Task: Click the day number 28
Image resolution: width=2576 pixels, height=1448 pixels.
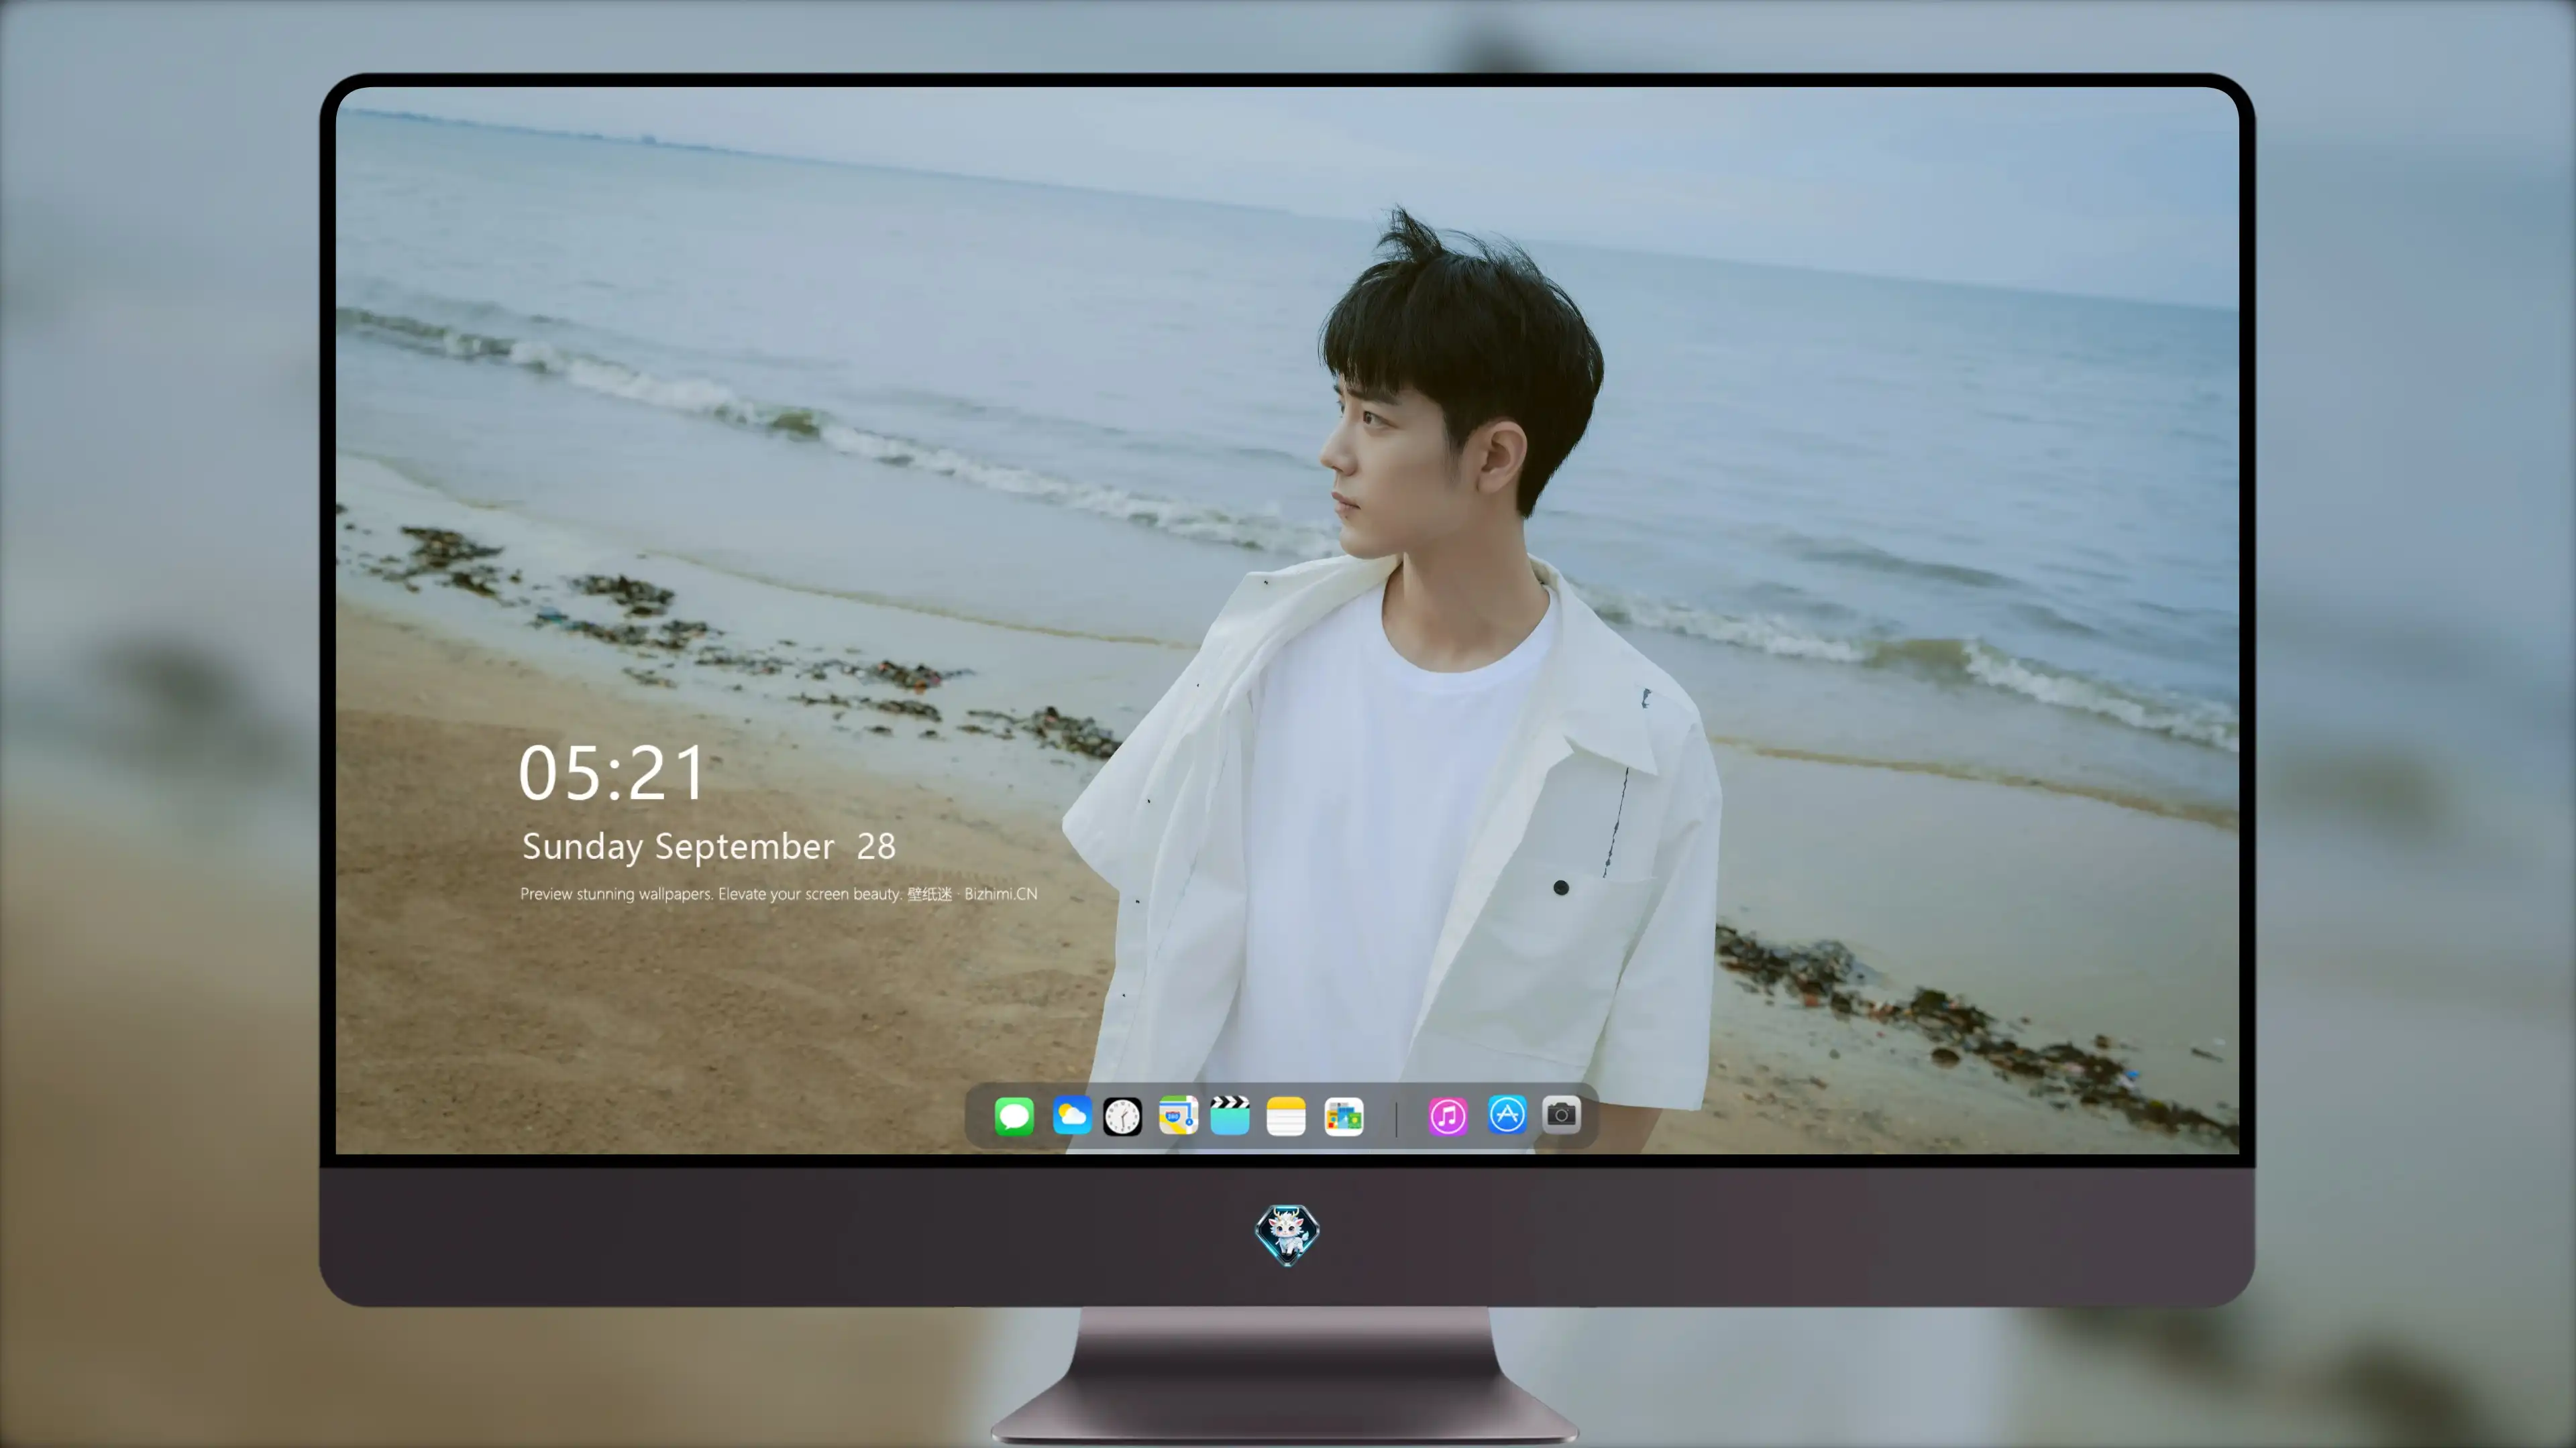Action: click(876, 847)
